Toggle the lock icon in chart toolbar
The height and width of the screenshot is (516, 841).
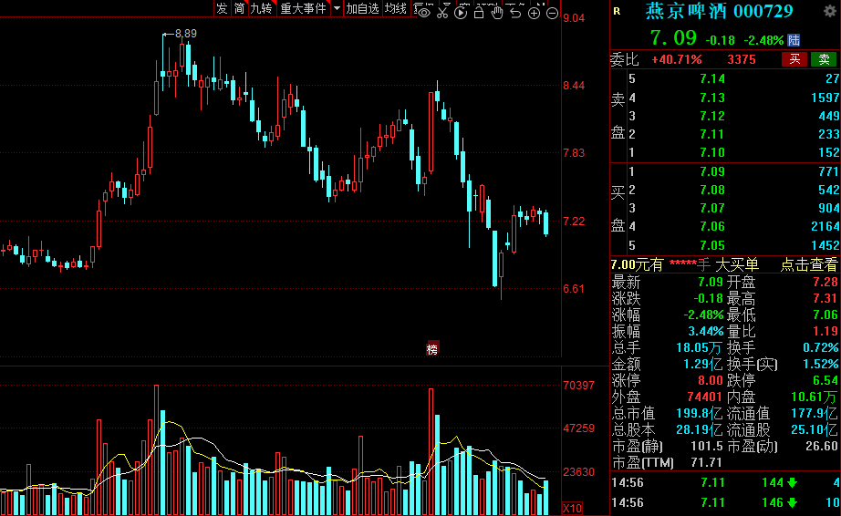479,12
